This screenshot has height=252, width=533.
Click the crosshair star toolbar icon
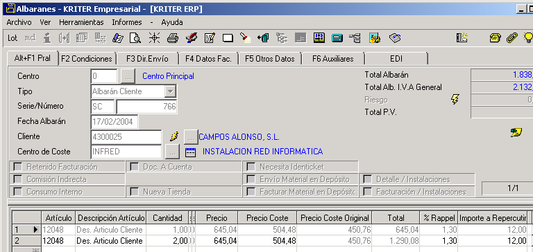pos(154,38)
